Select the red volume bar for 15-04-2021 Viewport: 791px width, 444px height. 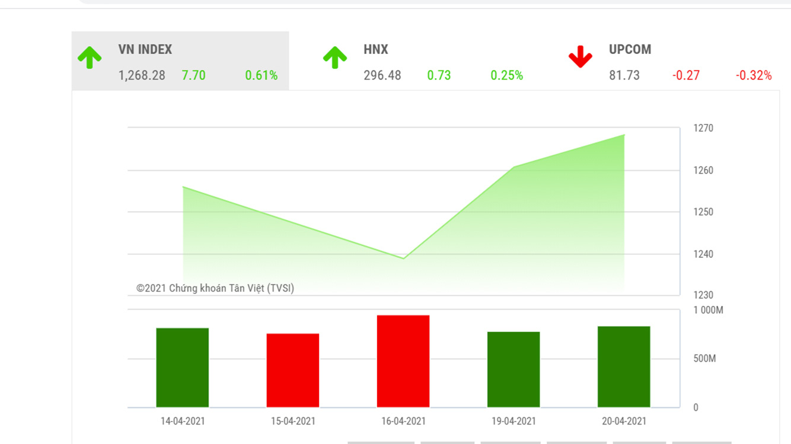(293, 370)
